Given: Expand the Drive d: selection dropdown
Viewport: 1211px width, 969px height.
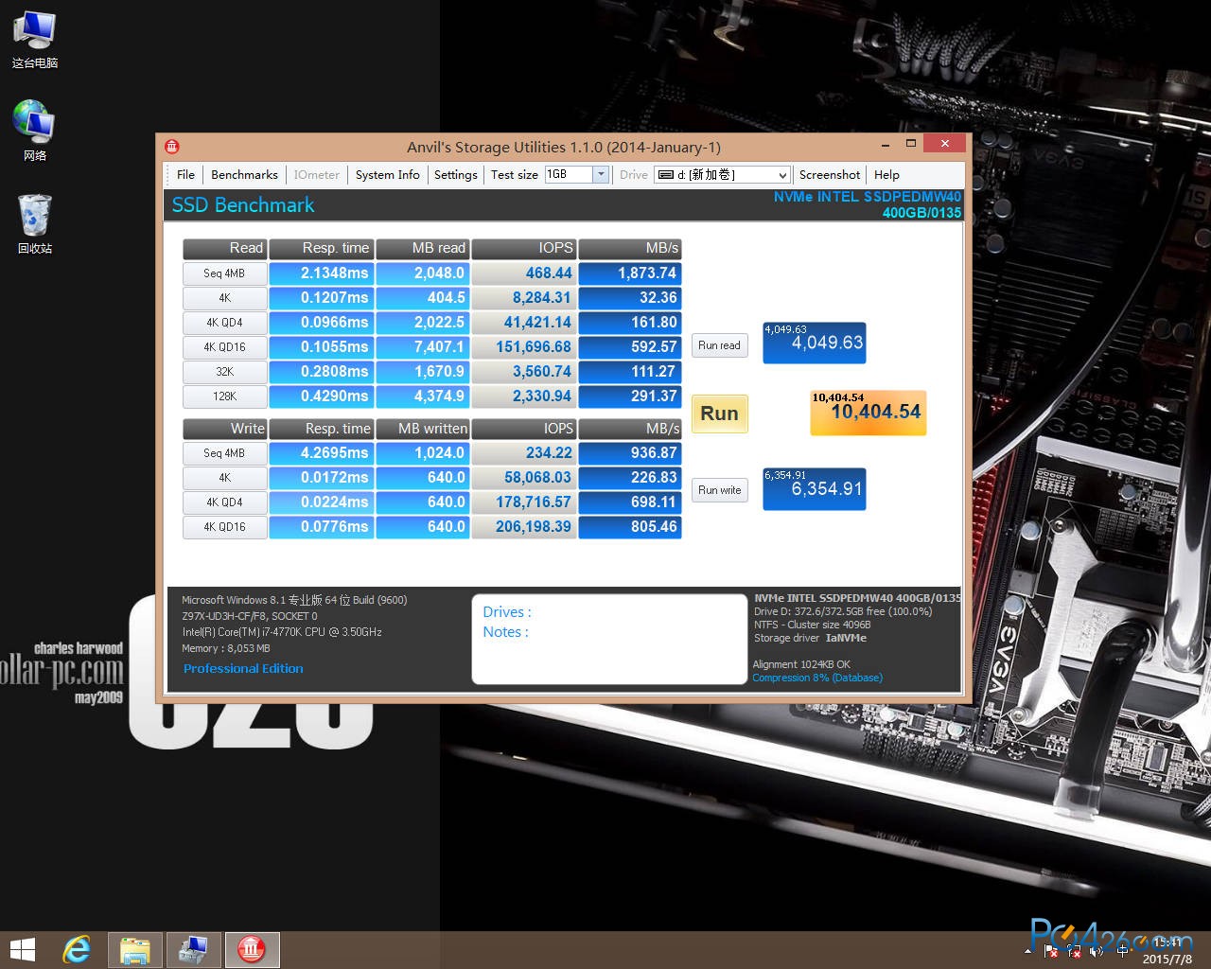Looking at the screenshot, I should [781, 175].
